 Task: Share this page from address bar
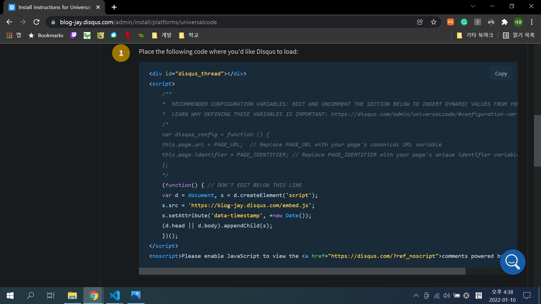(420, 22)
